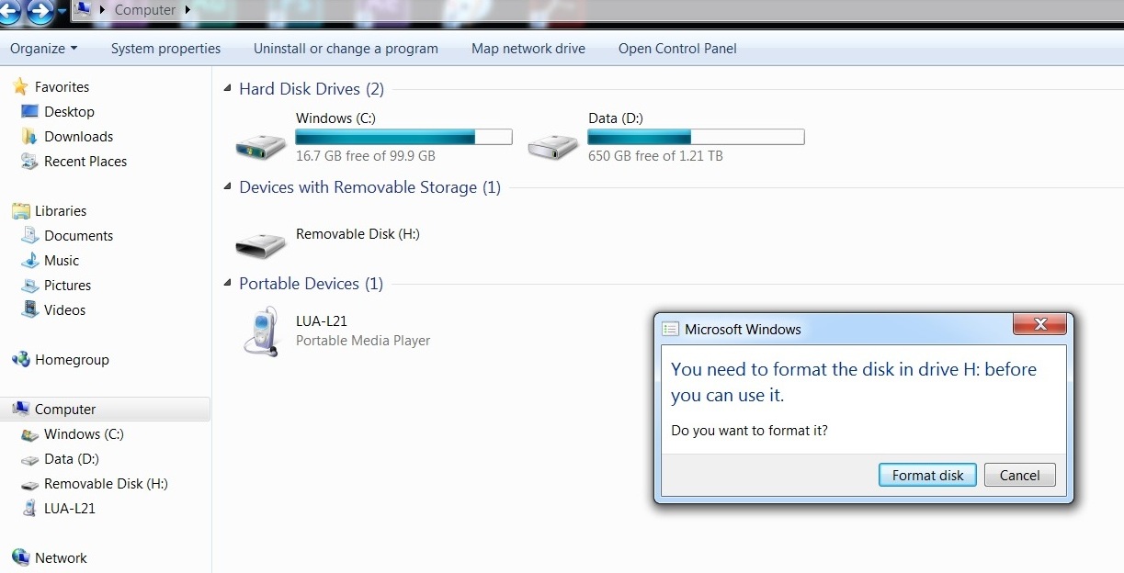
Task: Open the recent pages dropdown arrow
Action: (x=62, y=11)
